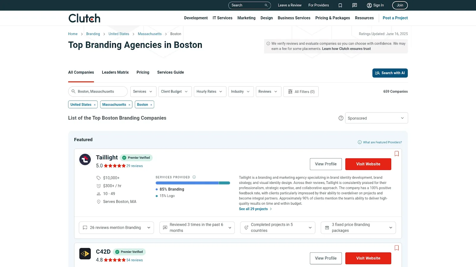Screen dimensions: 476x267
Task: Bookmark the C42D listing
Action: click(x=396, y=248)
